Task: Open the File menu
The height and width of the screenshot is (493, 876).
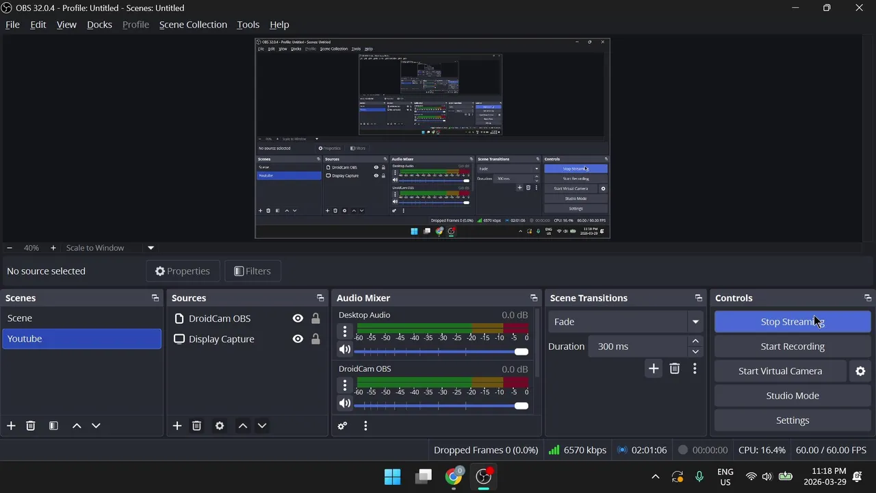Action: [12, 25]
